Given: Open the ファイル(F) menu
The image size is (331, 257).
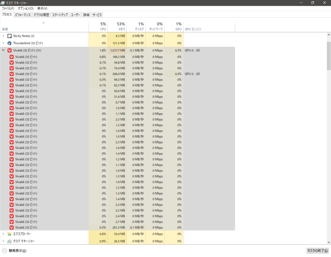Looking at the screenshot, I should click(8, 8).
